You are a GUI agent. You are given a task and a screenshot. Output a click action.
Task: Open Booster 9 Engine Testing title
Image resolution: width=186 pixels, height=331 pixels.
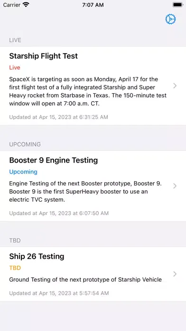54,160
